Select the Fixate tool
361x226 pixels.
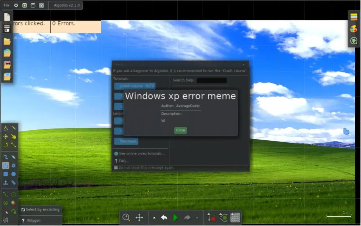[x=13, y=194]
